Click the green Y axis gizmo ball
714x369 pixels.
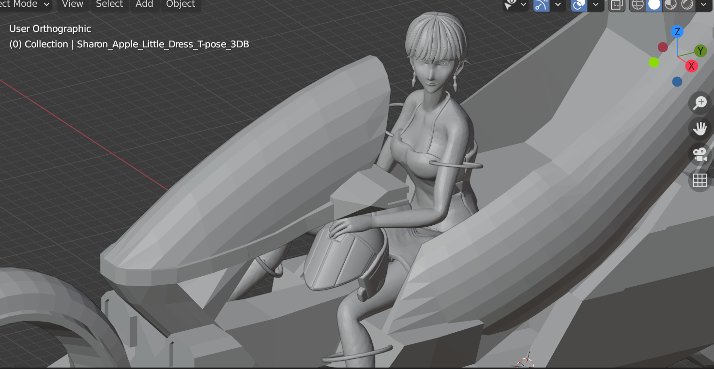tap(700, 51)
